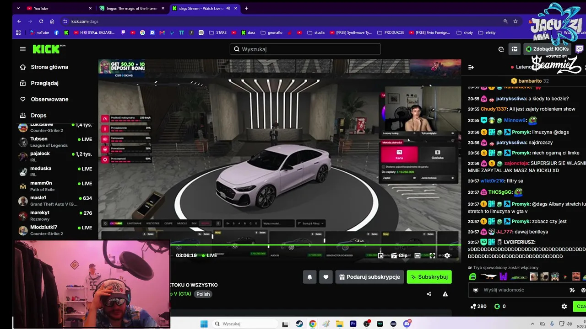Image resolution: width=586 pixels, height=329 pixels.
Task: Select the Polish language tag
Action: [x=203, y=294]
